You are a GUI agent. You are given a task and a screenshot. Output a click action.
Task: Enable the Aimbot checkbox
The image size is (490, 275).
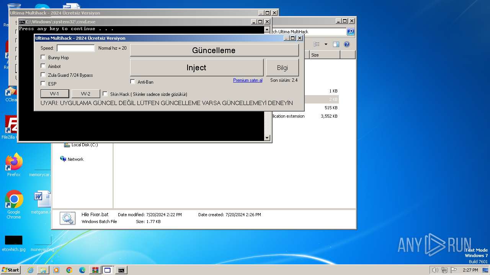point(43,66)
